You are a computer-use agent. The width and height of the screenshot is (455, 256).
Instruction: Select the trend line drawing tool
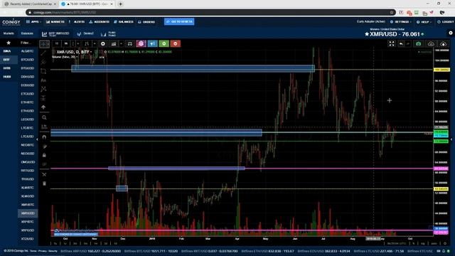(43, 53)
